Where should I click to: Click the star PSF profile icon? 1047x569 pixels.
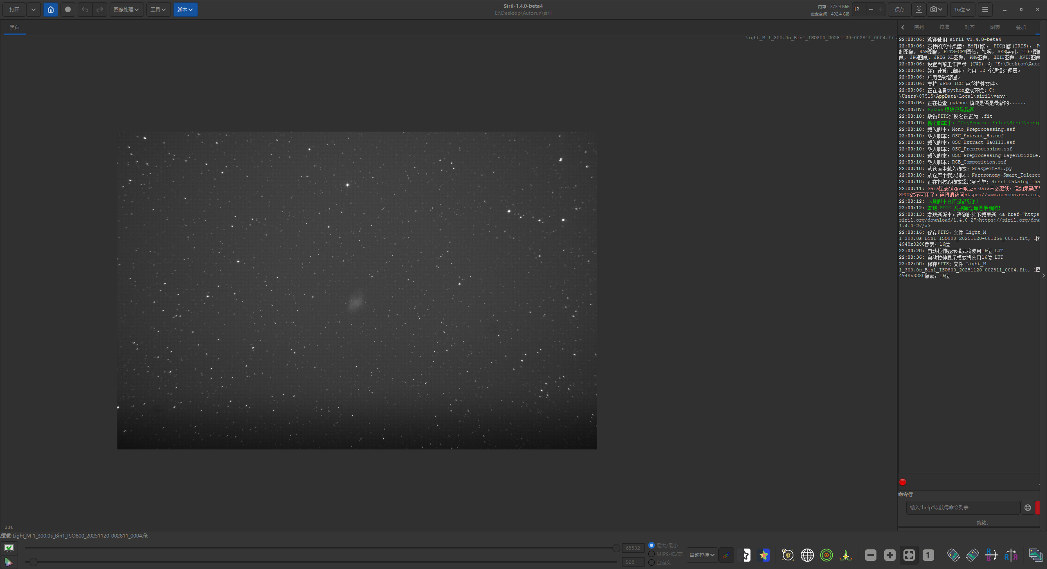tap(845, 555)
